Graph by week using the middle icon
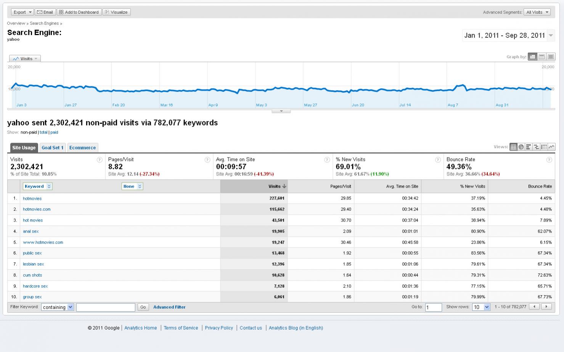This screenshot has height=352, width=564. (x=542, y=57)
